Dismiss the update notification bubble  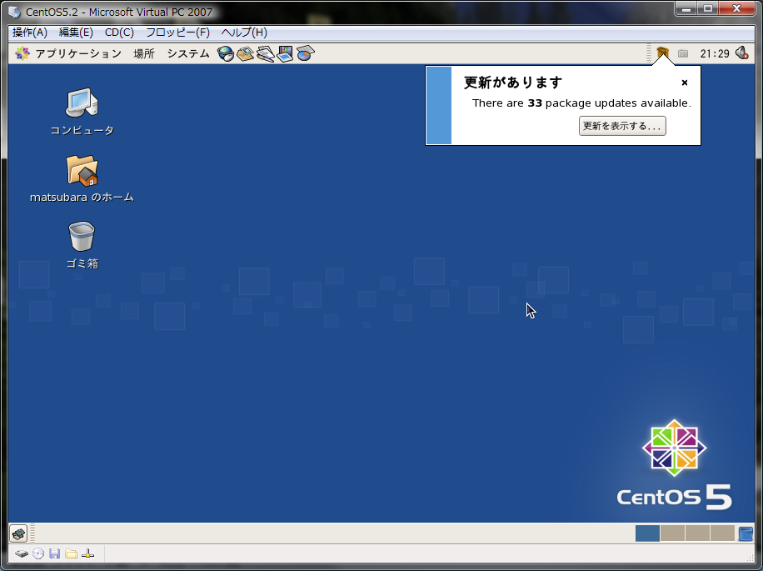[685, 83]
